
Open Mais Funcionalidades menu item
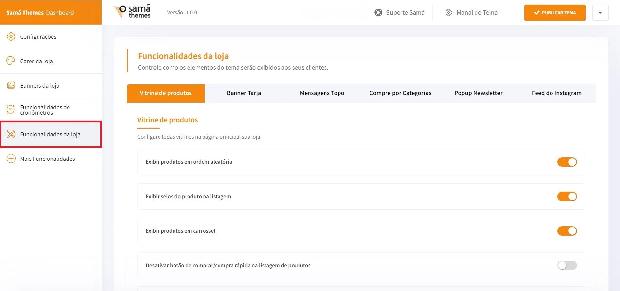(51, 159)
